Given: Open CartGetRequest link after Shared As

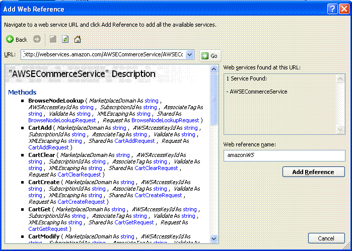Looking at the screenshot, I should (x=134, y=222).
